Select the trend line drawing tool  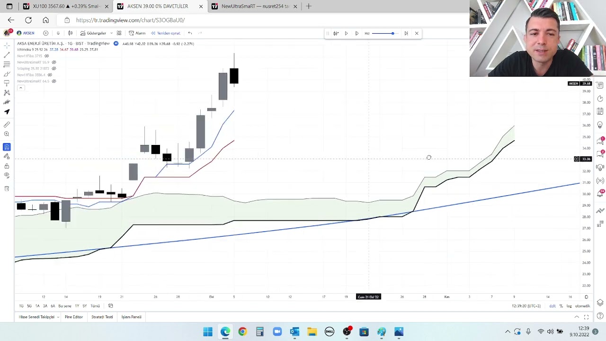tap(7, 55)
